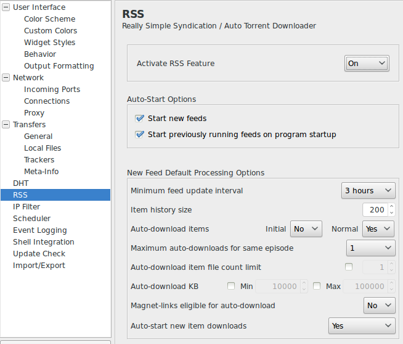Open the Magnet-links eligible dropdown
This screenshot has height=344, width=403.
[x=380, y=305]
